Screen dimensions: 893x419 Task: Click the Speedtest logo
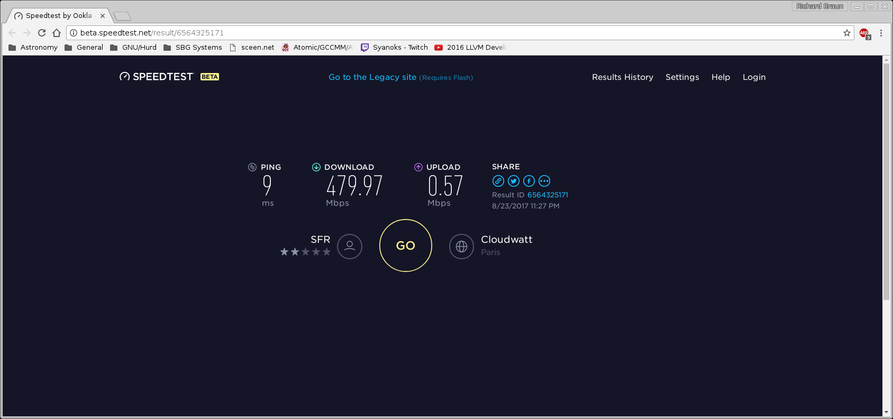click(x=157, y=77)
